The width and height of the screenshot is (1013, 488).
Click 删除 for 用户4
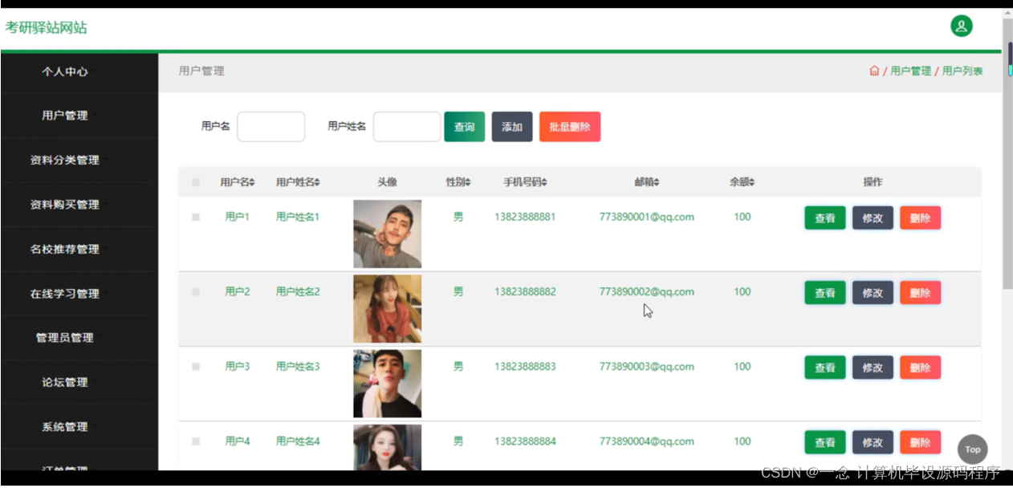click(920, 442)
